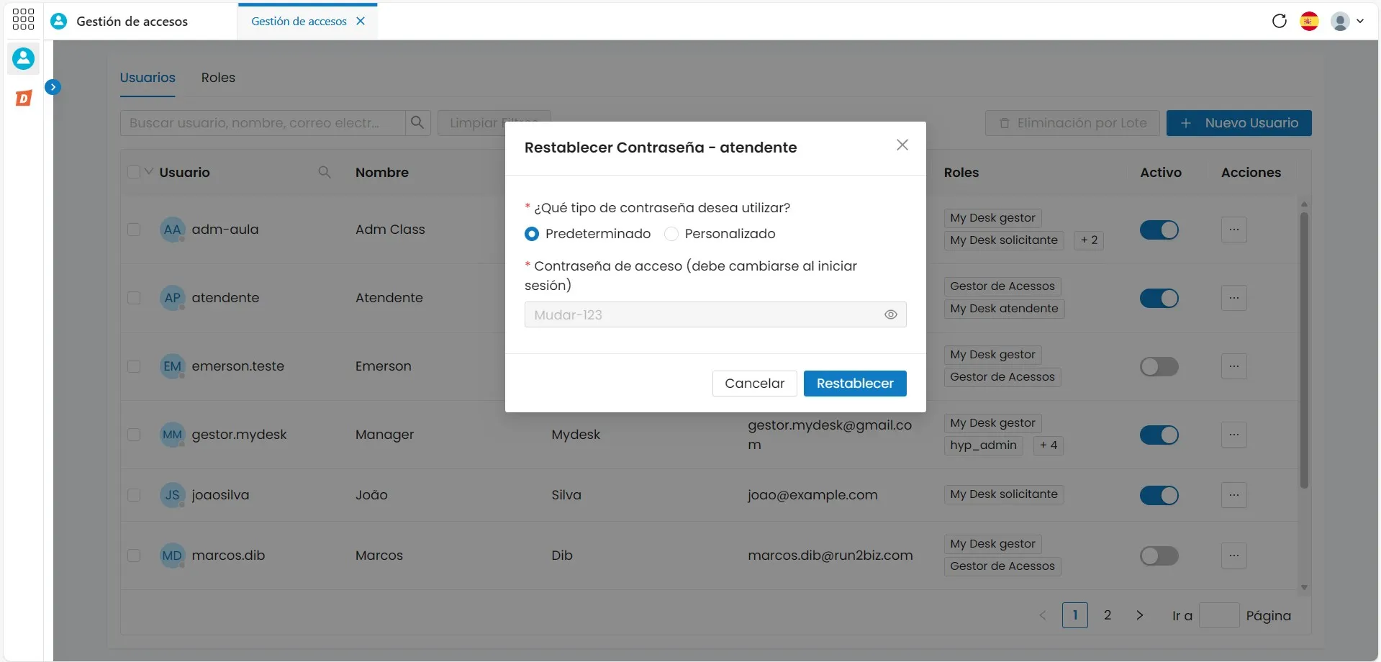Viewport: 1381px width, 662px height.
Task: Click the Cancelar button
Action: pos(754,384)
